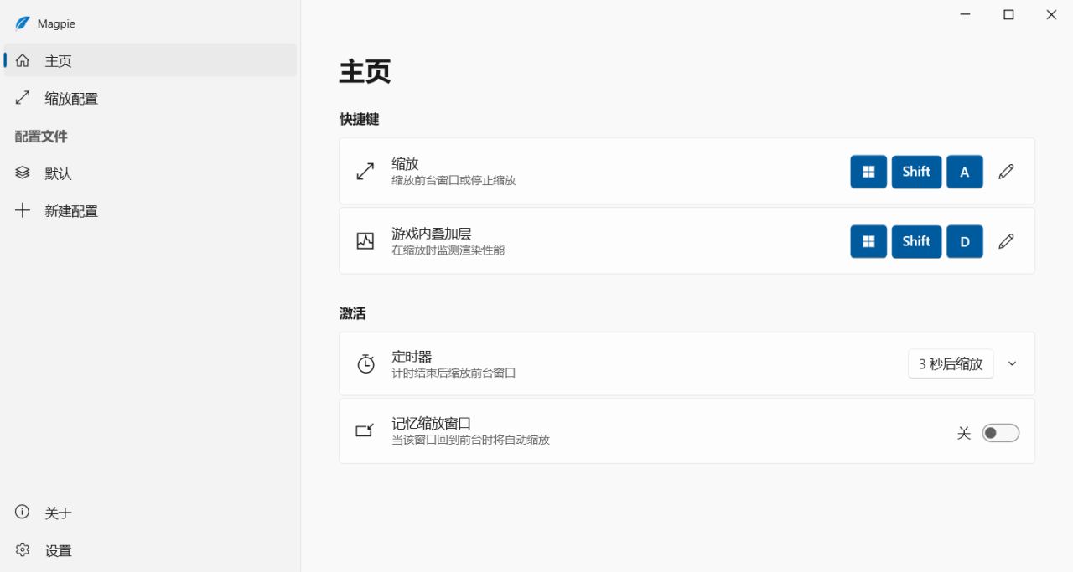
Task: Click the Win key badge of 缩放 shortcut
Action: pos(868,171)
